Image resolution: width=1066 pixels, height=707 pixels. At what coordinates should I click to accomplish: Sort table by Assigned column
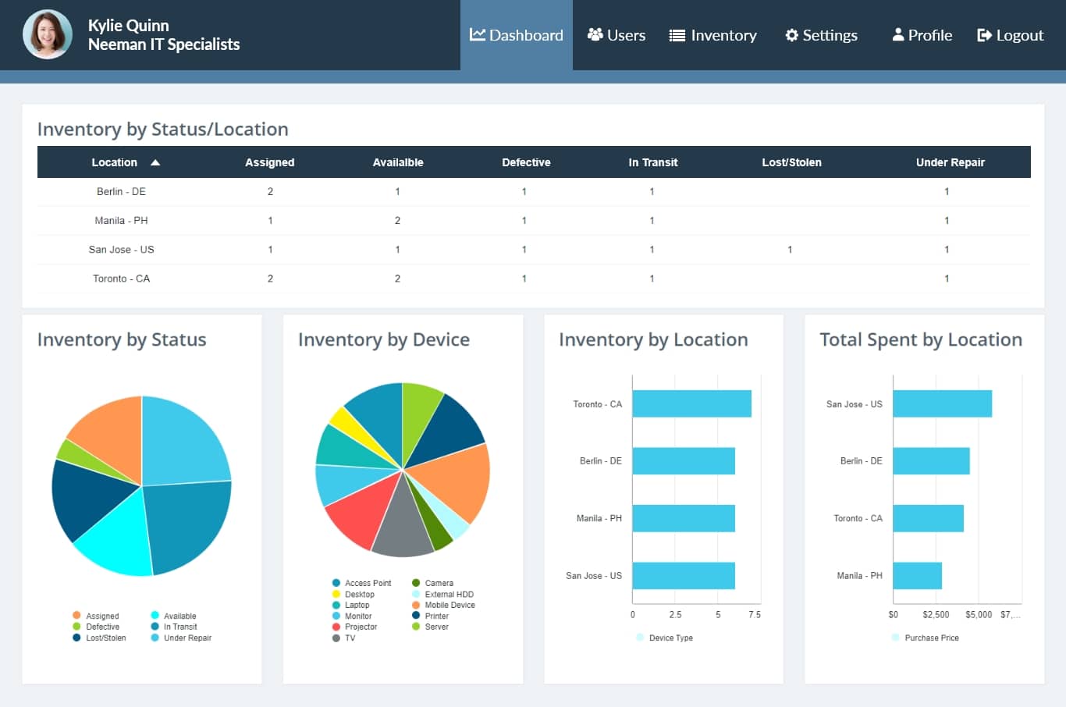[269, 162]
